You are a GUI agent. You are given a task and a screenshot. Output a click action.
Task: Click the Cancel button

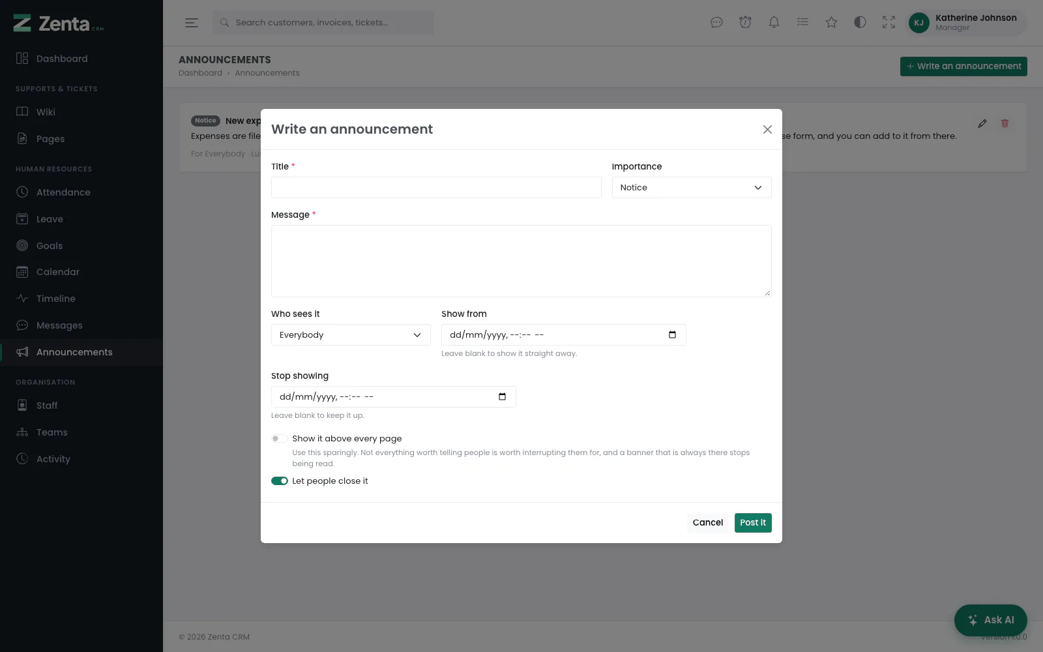click(708, 523)
